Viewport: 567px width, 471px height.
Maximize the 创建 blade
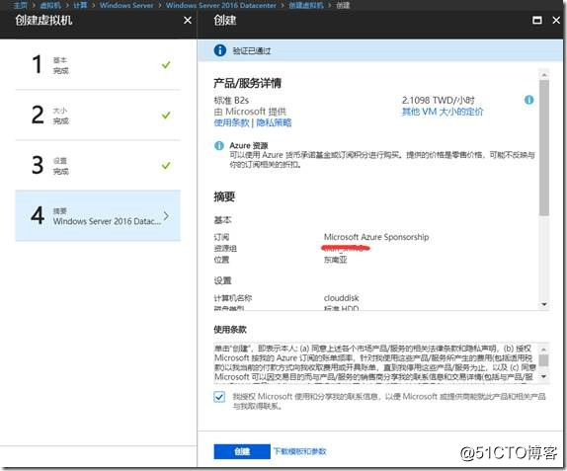coord(537,20)
